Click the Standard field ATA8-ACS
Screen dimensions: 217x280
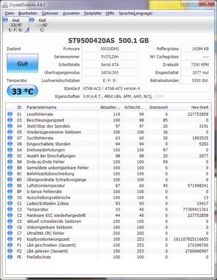146,88
